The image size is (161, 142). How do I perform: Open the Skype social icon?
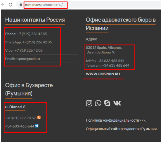(x=107, y=103)
